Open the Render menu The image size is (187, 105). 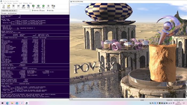10,3
